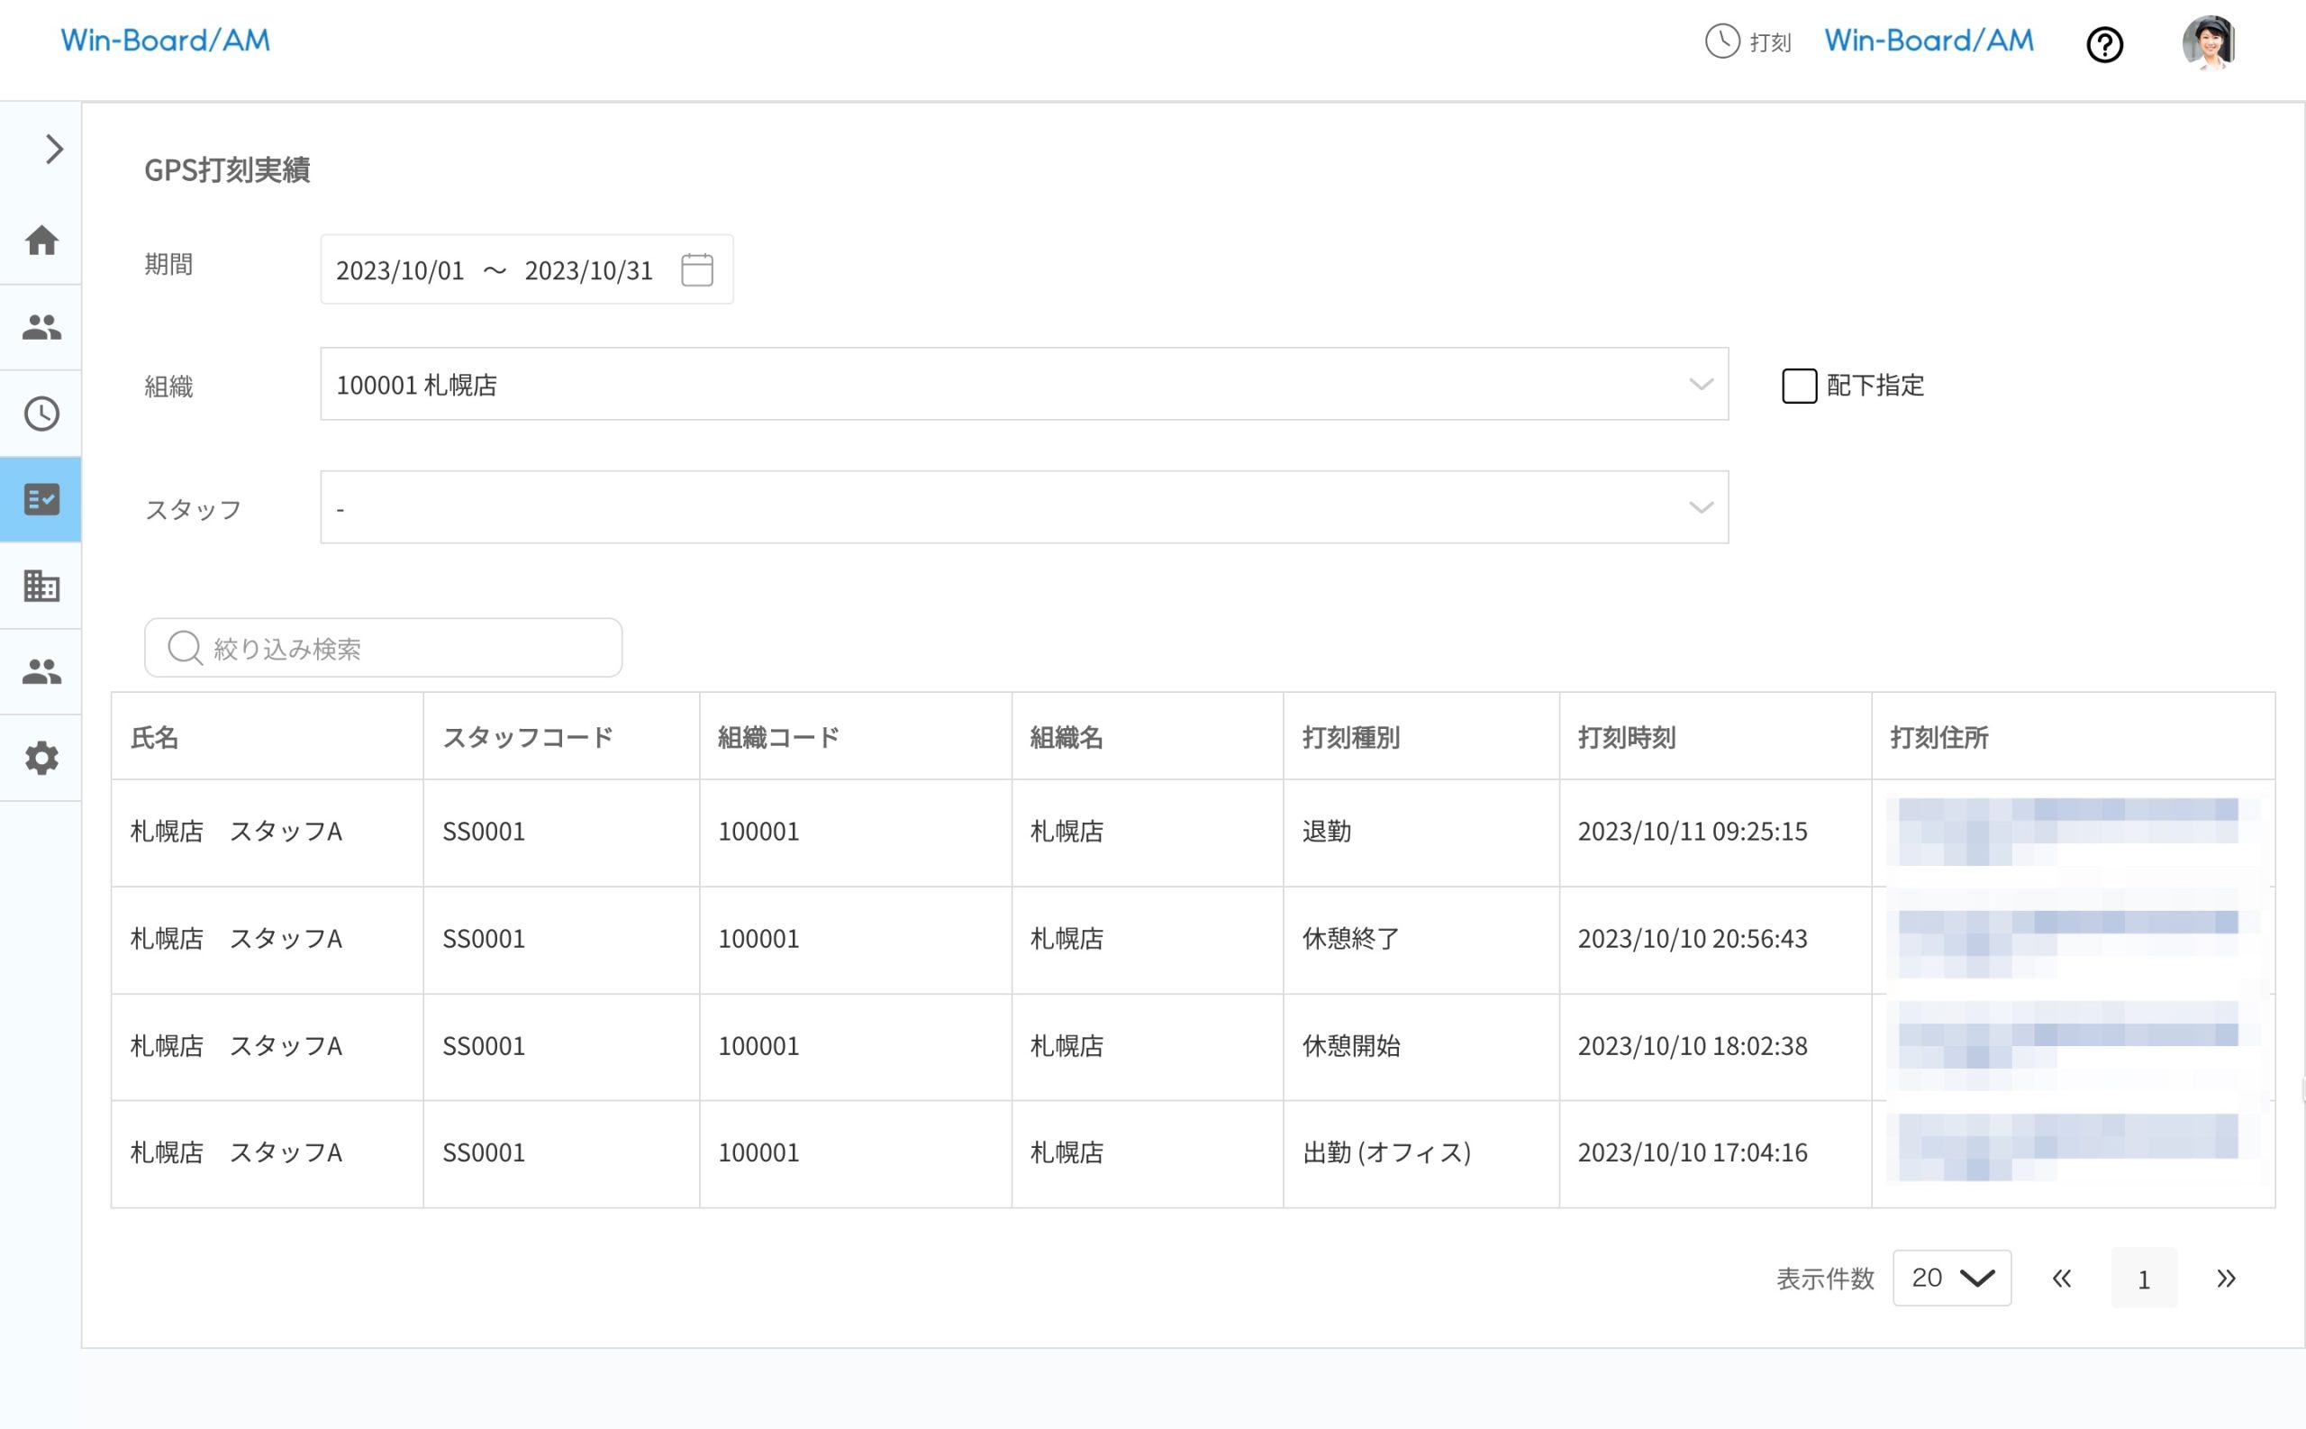Click the user avatar photo
Screen dimensions: 2306x1429
coord(2208,41)
